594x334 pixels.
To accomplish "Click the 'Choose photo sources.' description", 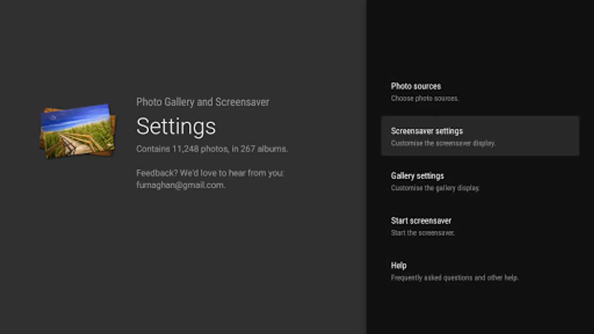I will pyautogui.click(x=425, y=99).
